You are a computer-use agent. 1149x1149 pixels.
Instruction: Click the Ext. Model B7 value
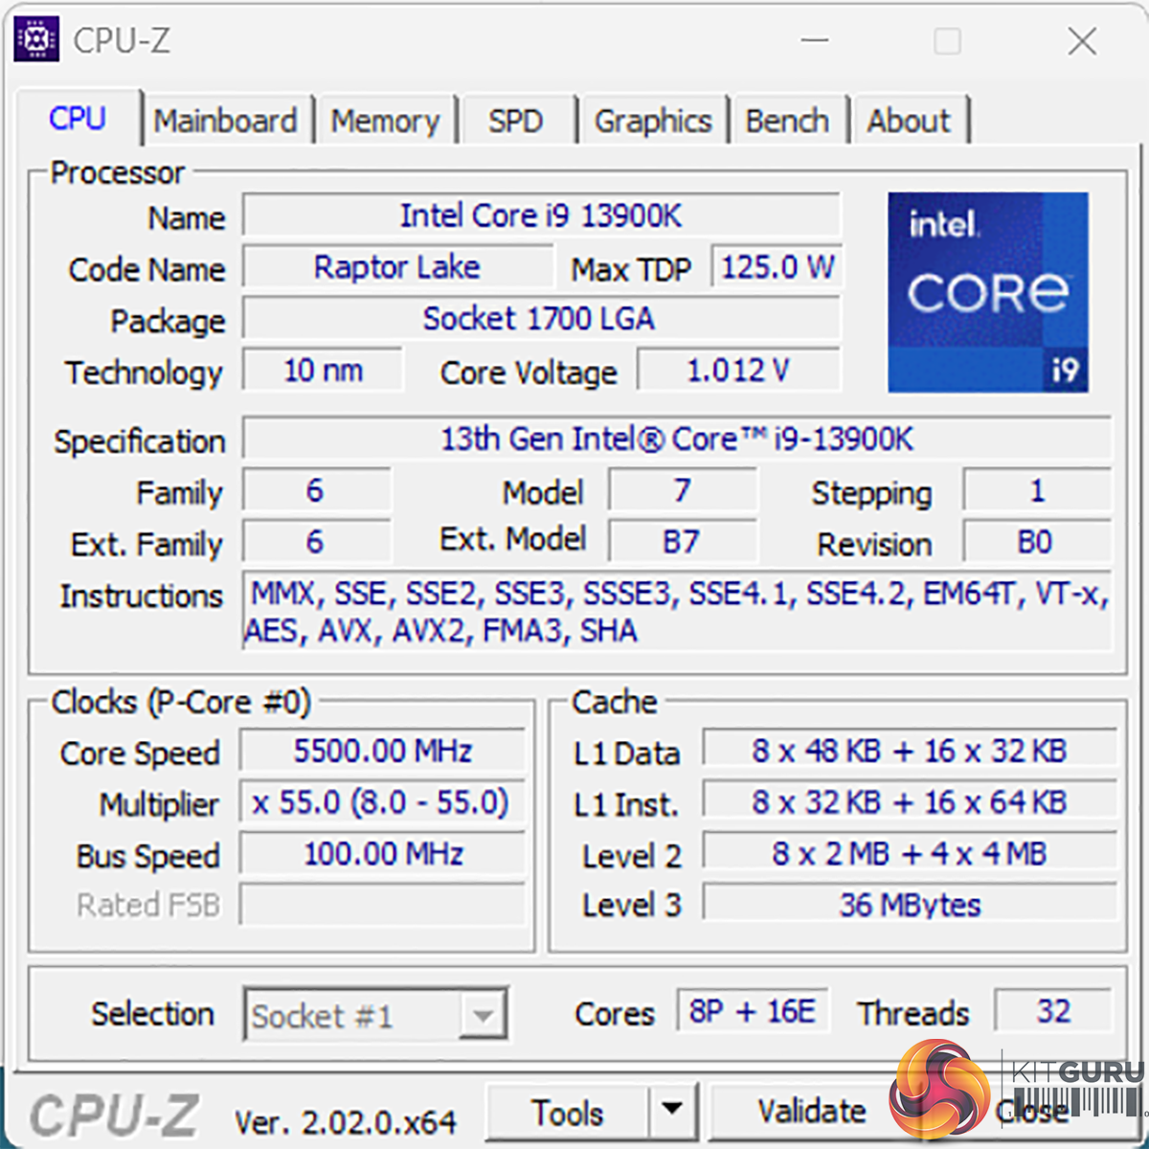[x=682, y=542]
